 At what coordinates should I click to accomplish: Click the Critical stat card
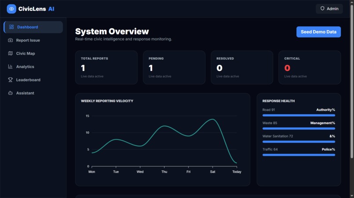click(x=310, y=67)
